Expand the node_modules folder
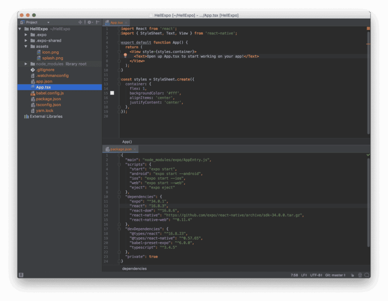Screen dimensions: 388x301 pyautogui.click(x=26, y=64)
